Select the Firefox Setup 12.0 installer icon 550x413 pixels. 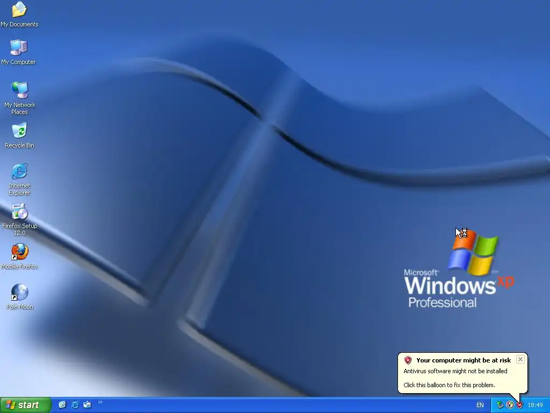(19, 219)
